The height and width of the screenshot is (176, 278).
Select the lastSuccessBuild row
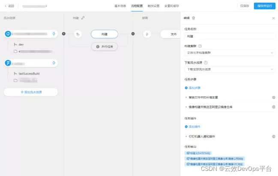click(27, 74)
